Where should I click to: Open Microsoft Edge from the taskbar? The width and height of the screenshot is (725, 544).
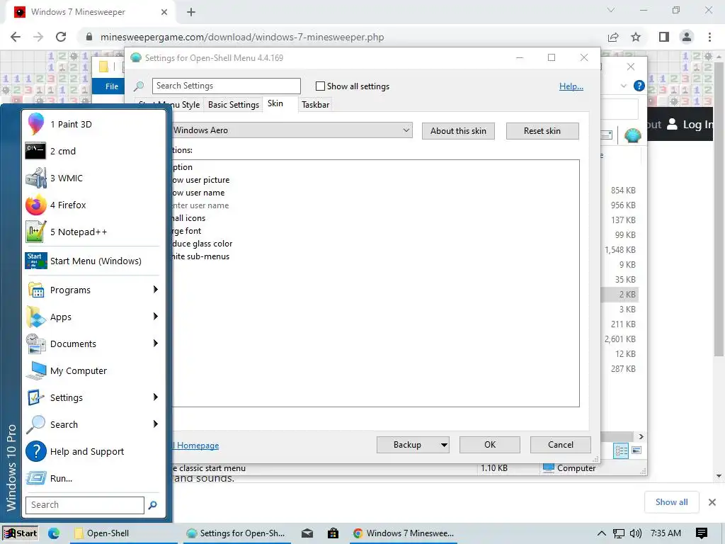(x=54, y=533)
